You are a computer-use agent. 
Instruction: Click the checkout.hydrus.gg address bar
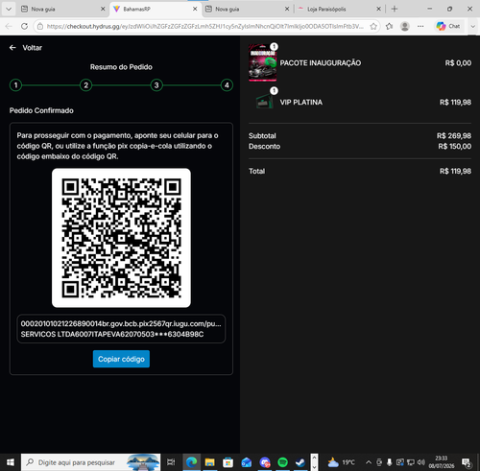[x=204, y=26]
